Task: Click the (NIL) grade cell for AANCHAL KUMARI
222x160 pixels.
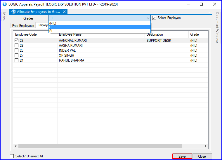Action: click(x=198, y=41)
